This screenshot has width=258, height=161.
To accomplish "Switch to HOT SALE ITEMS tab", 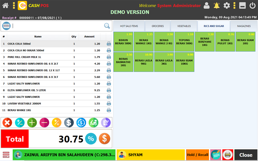I will 129,26.
